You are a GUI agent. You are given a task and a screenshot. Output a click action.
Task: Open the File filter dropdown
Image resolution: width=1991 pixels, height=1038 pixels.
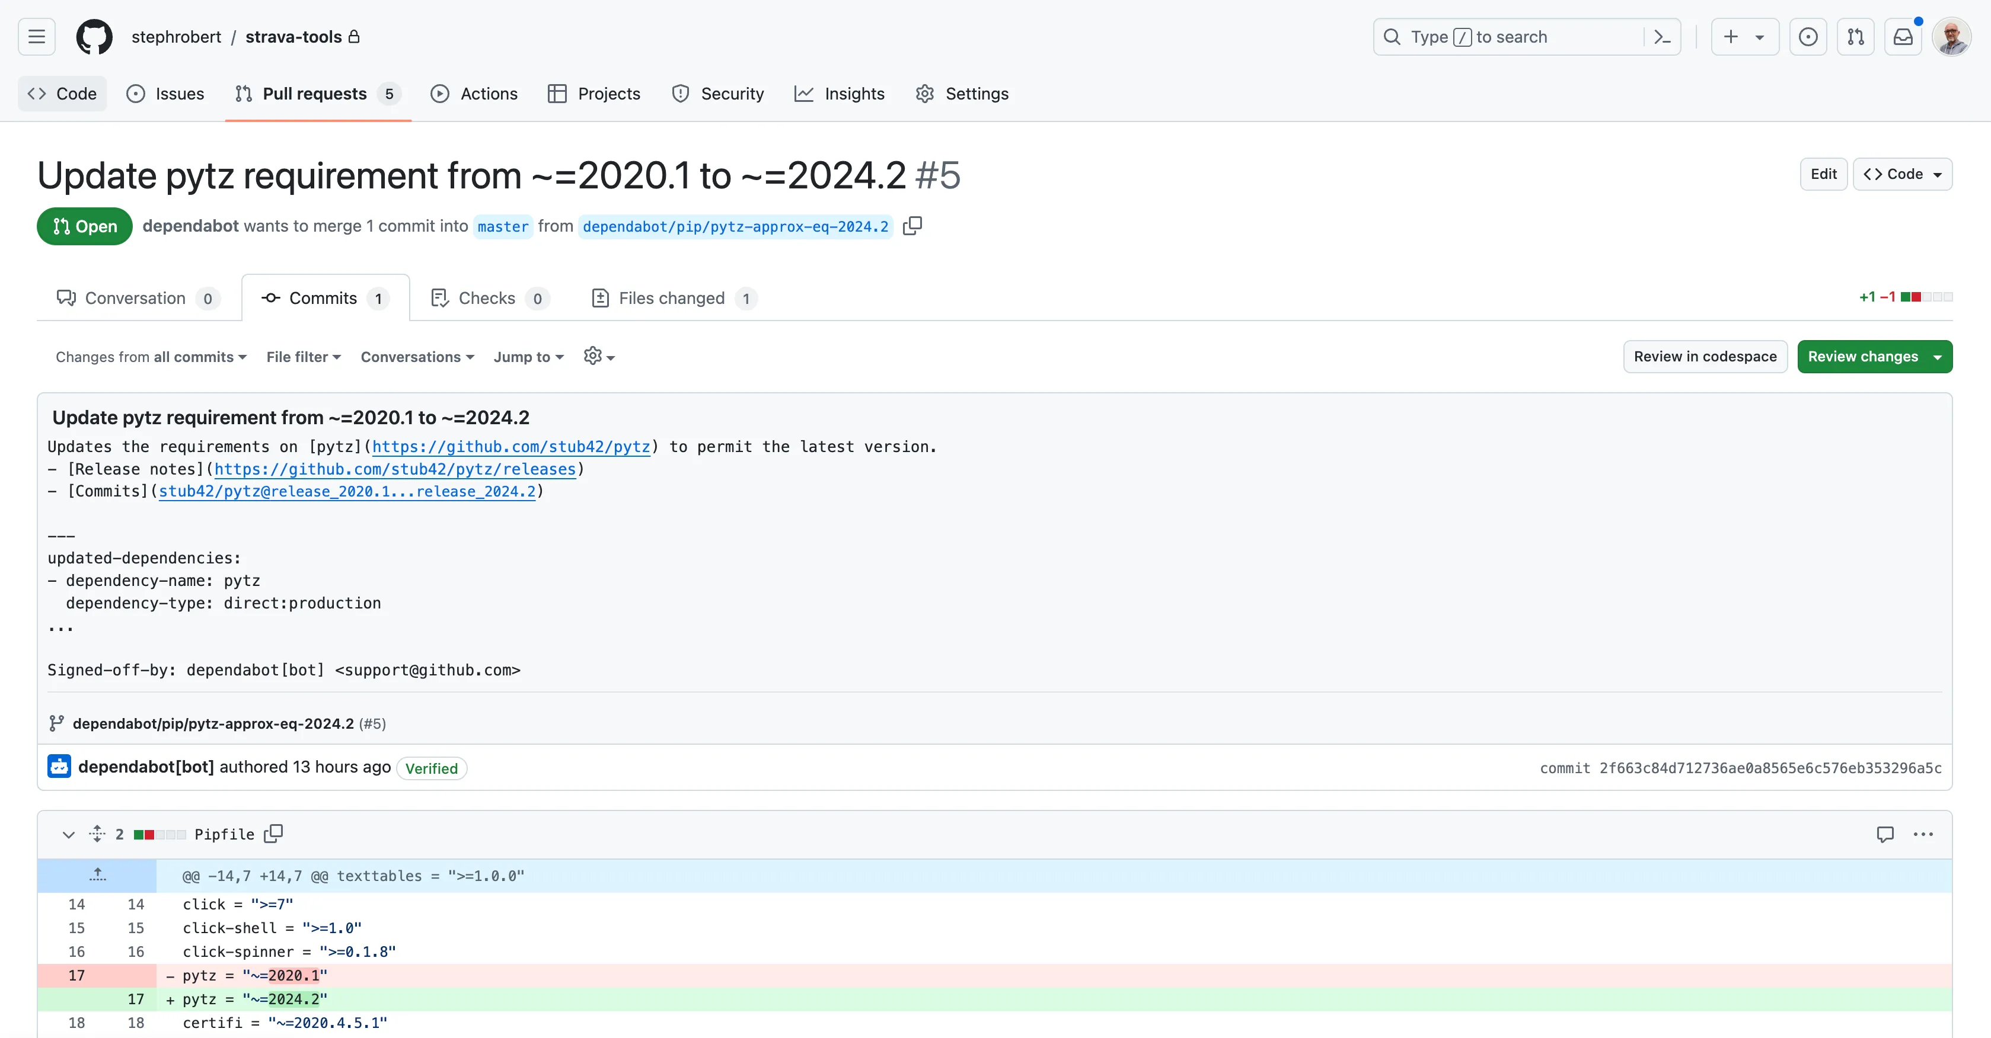coord(304,357)
